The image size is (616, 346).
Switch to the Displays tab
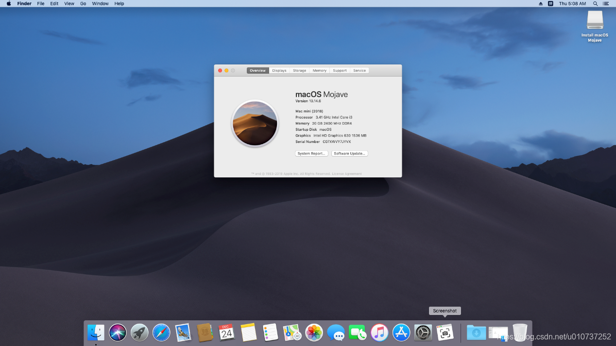click(279, 70)
